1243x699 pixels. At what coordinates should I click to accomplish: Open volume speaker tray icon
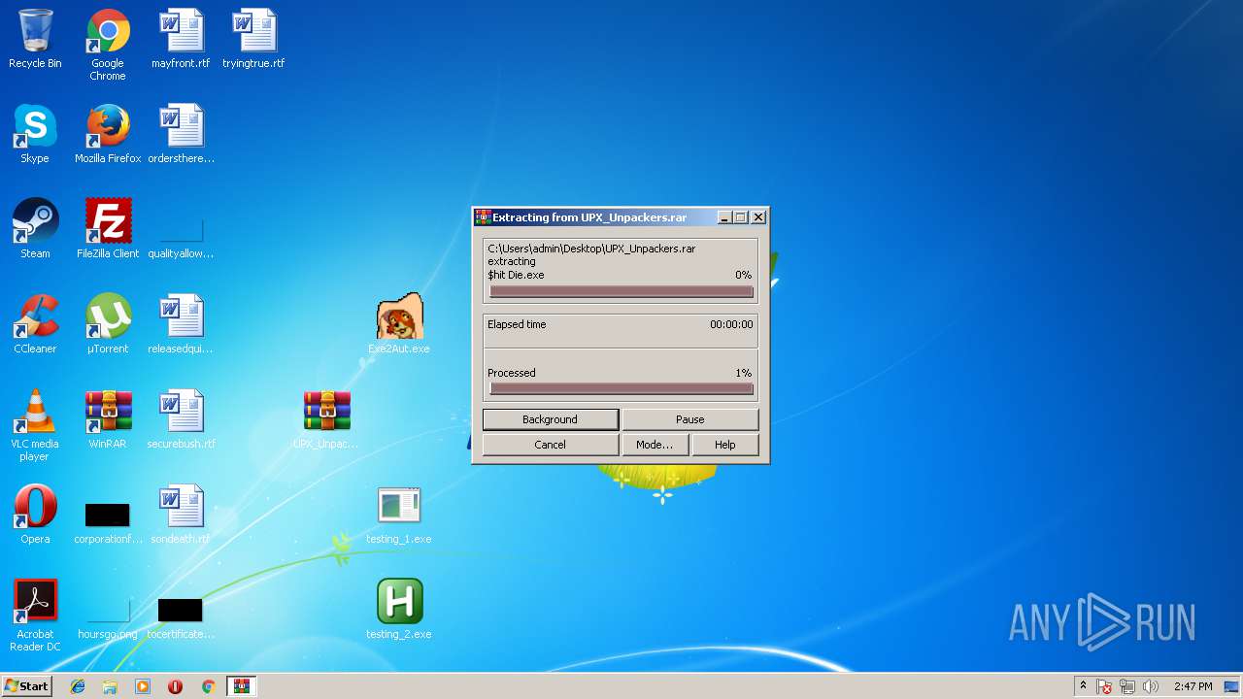(1151, 686)
